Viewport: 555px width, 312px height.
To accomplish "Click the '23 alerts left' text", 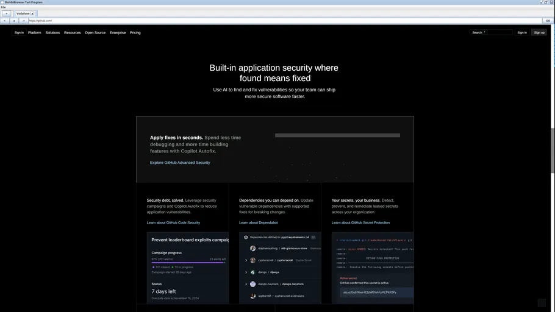I will (x=218, y=260).
